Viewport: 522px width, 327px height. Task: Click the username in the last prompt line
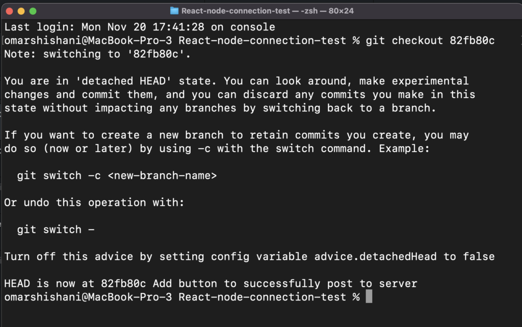[36, 297]
